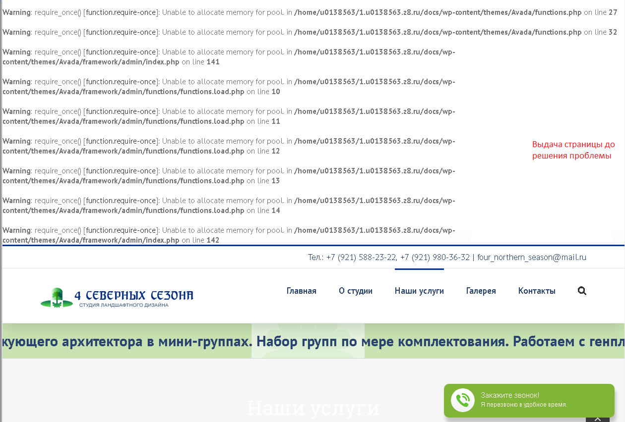Open the Главная menu item
The height and width of the screenshot is (422, 625).
(302, 291)
